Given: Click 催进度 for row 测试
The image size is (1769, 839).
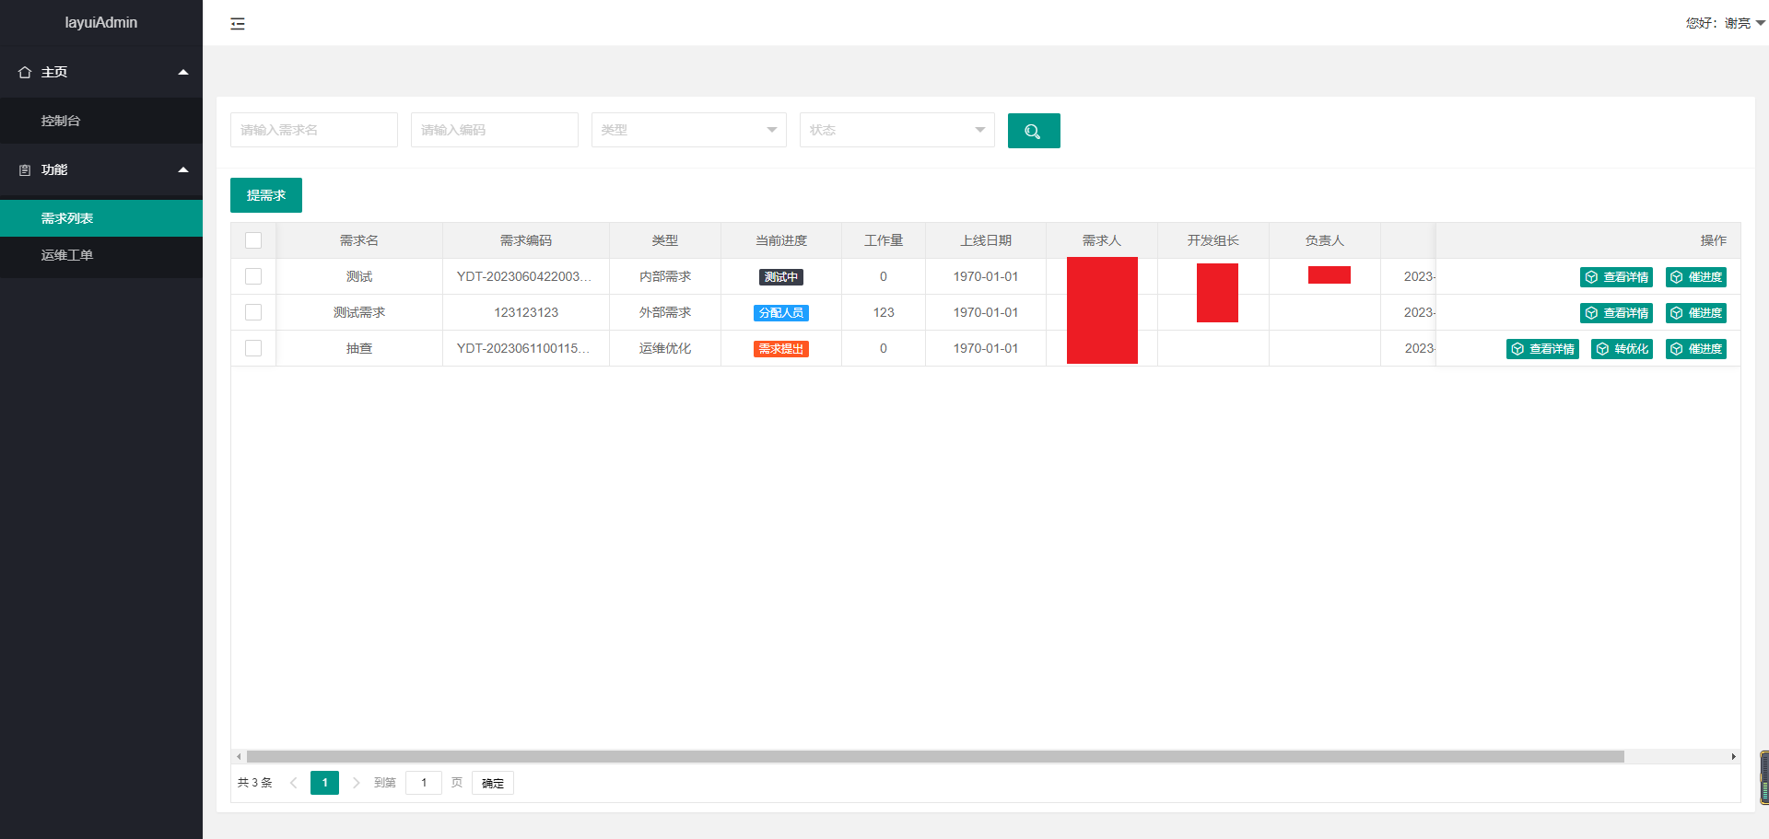Looking at the screenshot, I should pos(1696,277).
